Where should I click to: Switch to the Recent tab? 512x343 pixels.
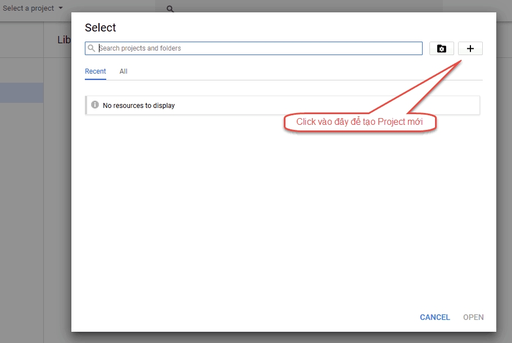[96, 71]
